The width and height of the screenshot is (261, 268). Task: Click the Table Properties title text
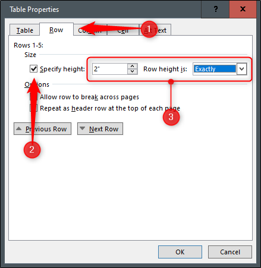34,10
